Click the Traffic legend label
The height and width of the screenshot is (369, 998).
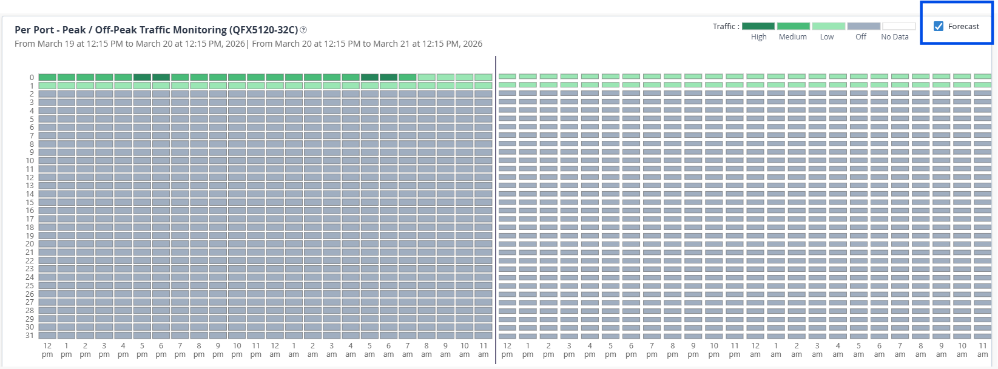(x=726, y=26)
